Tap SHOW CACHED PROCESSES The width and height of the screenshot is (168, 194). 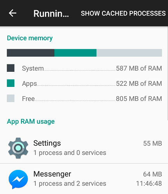pyautogui.click(x=123, y=13)
